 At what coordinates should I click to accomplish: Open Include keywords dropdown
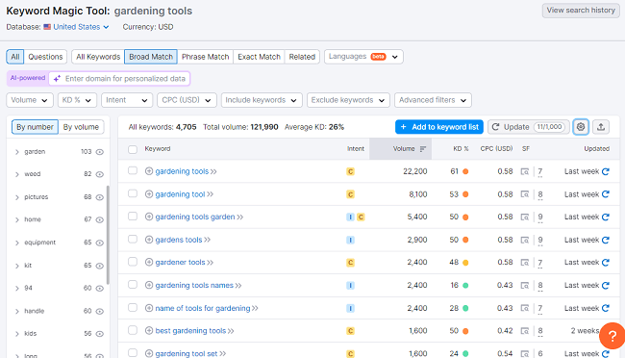coord(262,100)
